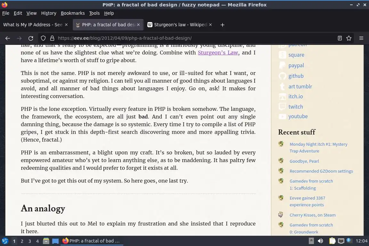Open the Help menu
369x246 pixels.
[x=109, y=13]
